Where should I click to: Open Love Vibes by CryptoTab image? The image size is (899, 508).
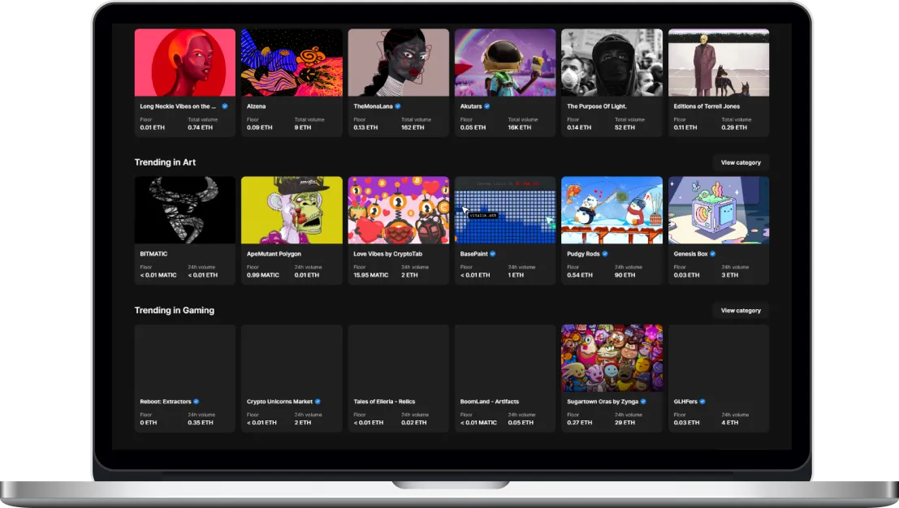point(399,210)
